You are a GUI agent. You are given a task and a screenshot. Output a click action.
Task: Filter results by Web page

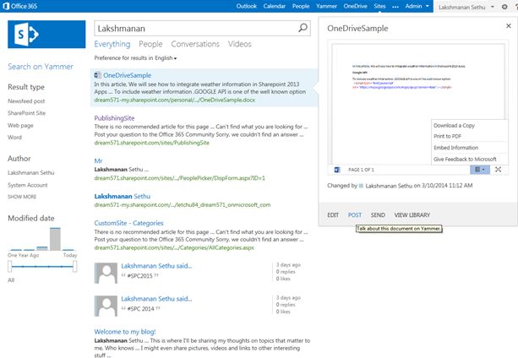(20, 125)
